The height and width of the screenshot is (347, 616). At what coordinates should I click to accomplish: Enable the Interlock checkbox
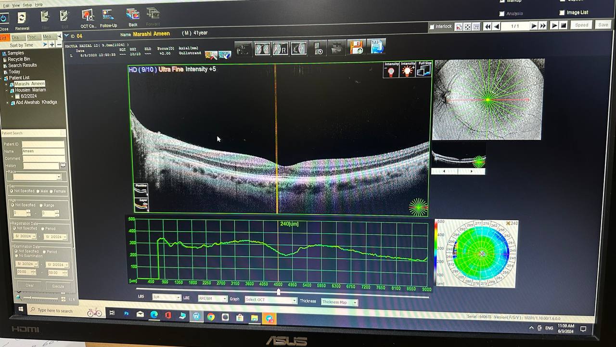[432, 27]
